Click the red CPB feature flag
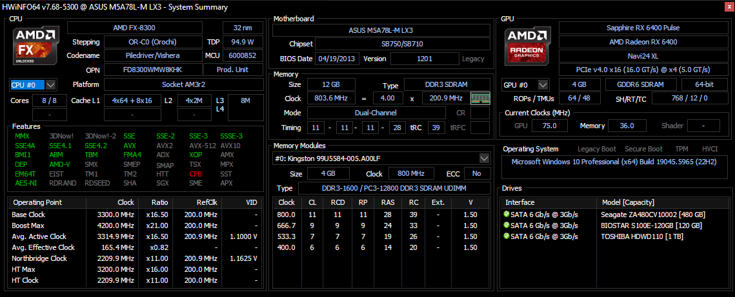 196,173
